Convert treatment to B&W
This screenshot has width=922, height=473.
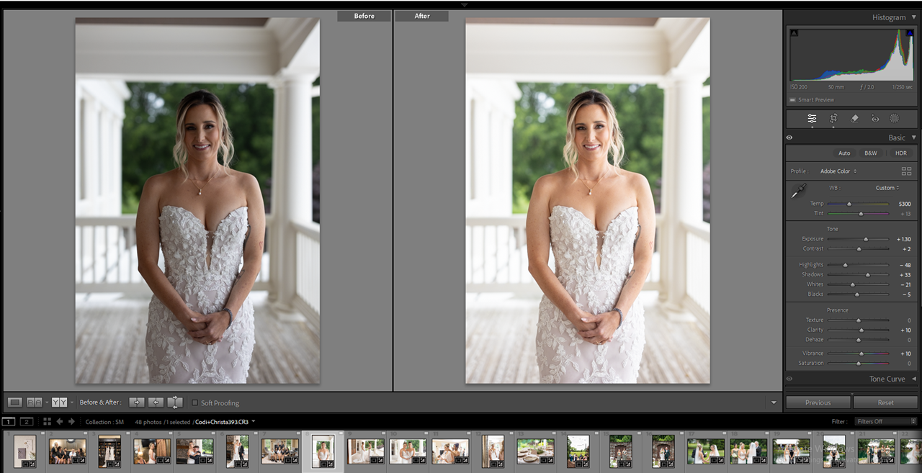tap(871, 153)
